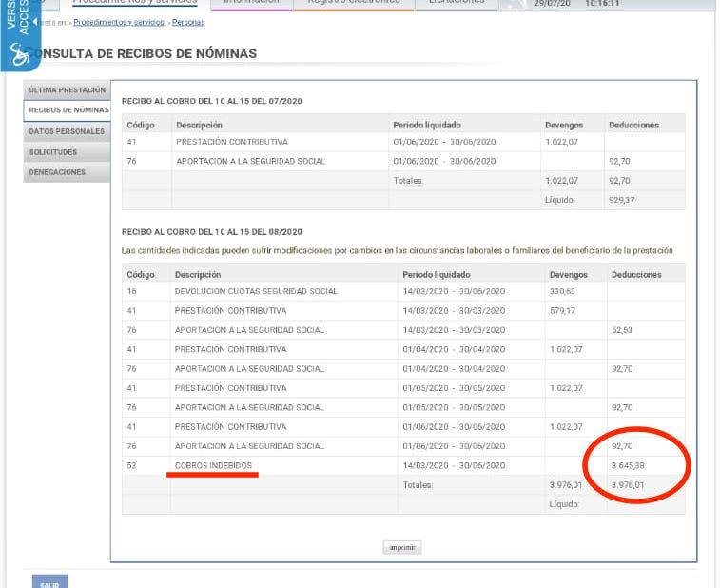Click the time 10:16:11 in the top bar
Screen dimensions: 720x588
click(602, 3)
